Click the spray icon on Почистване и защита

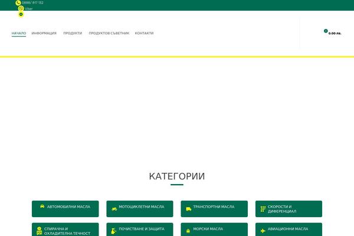point(113,231)
